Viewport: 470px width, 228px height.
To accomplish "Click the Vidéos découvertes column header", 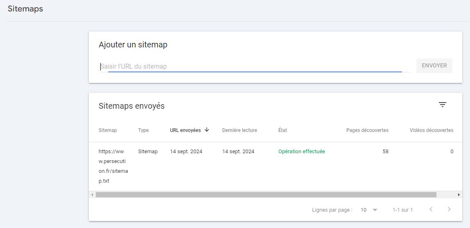I will click(431, 130).
